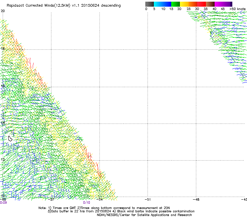
Task: Click the latitude '20' axis label
Action: [x=3, y=11]
